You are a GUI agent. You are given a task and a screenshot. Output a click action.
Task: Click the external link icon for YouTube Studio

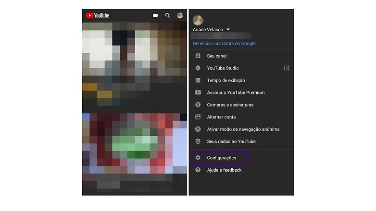(x=286, y=68)
